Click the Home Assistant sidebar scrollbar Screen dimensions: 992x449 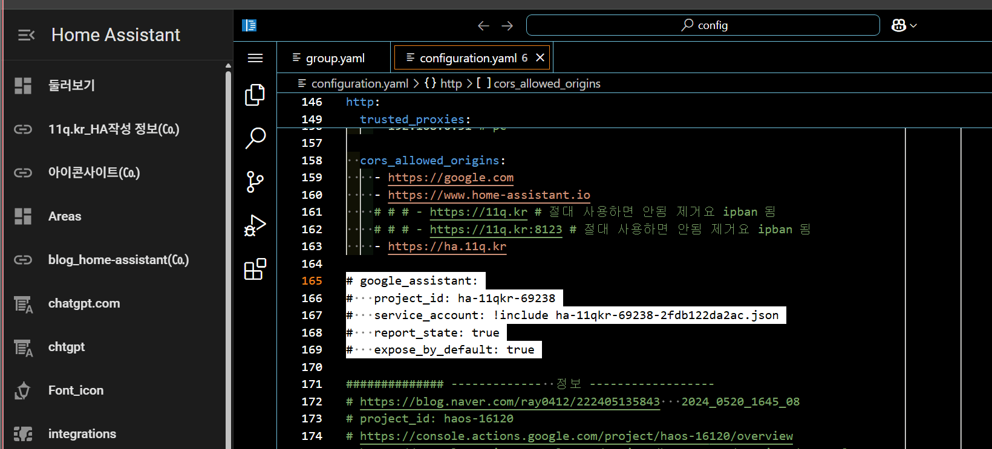(228, 260)
